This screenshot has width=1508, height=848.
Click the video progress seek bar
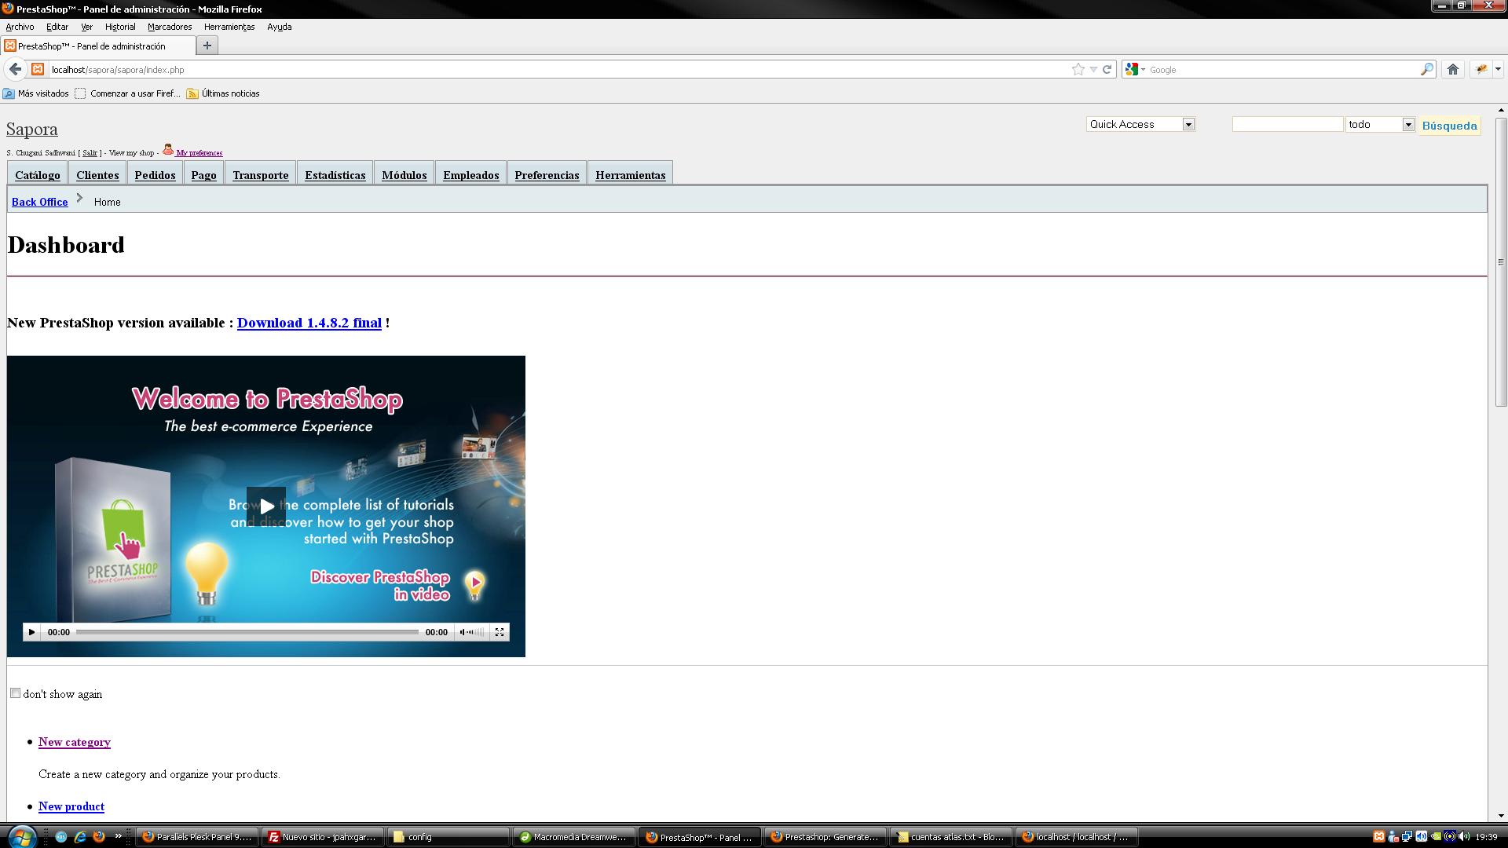(x=247, y=632)
